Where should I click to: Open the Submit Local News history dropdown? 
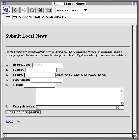(x=72, y=10)
